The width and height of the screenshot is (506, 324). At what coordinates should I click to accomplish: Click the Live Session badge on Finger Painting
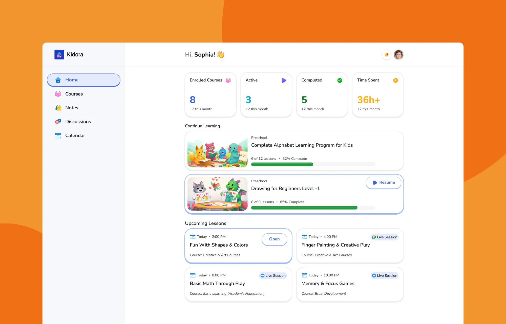[384, 237]
